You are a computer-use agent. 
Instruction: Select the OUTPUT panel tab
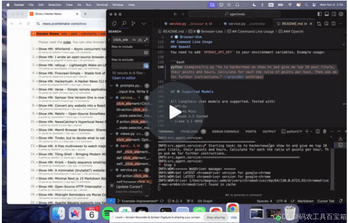[x=269, y=132]
